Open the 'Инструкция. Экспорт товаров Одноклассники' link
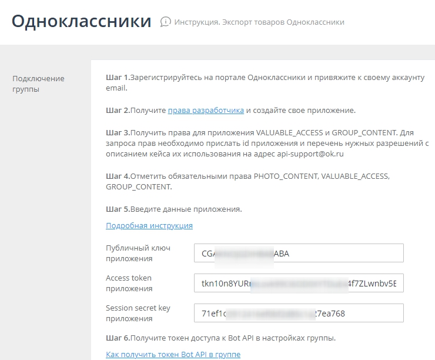 click(x=259, y=22)
